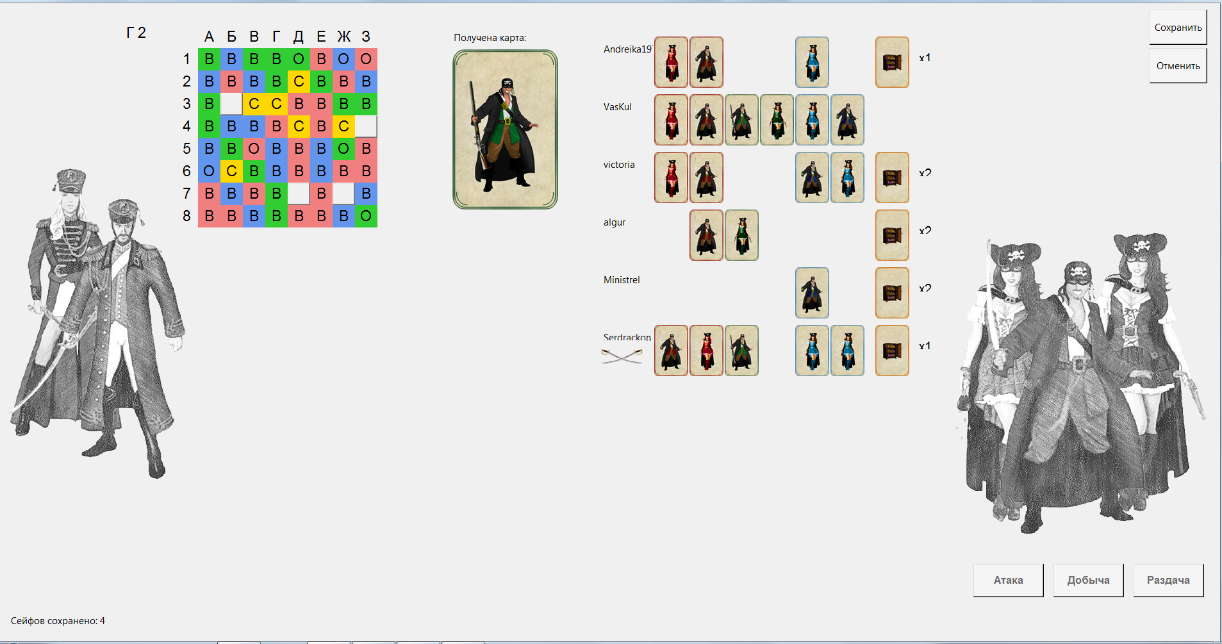Select yellow cell Ж4 marked C
This screenshot has height=644, width=1222.
[x=343, y=126]
